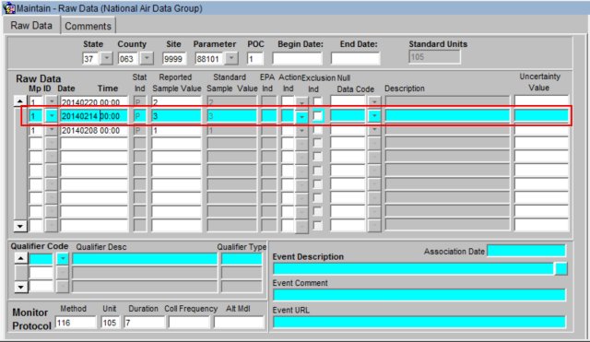Image resolution: width=590 pixels, height=342 pixels.
Task: Click the End Date input field
Action: [x=355, y=59]
